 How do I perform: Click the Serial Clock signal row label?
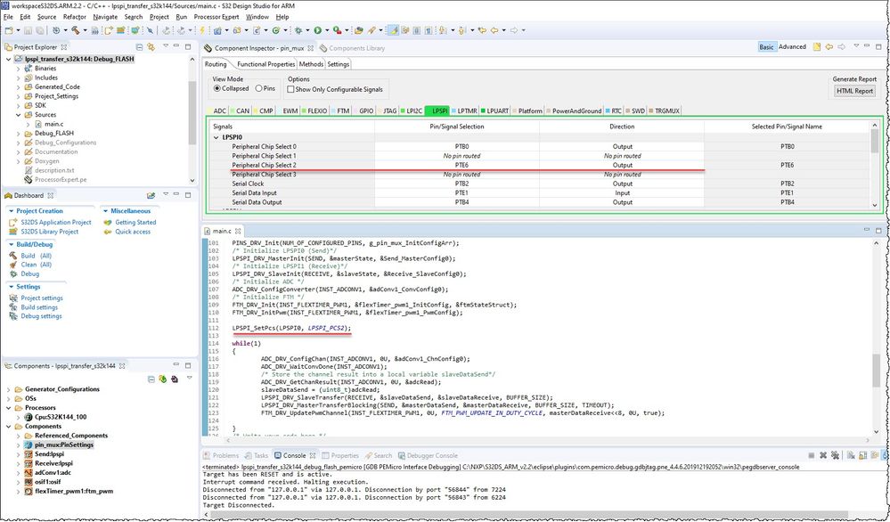248,184
